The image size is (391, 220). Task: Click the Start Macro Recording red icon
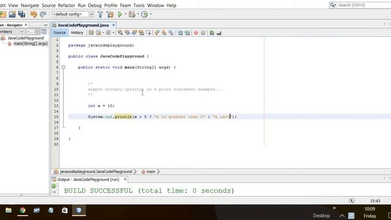(196, 32)
